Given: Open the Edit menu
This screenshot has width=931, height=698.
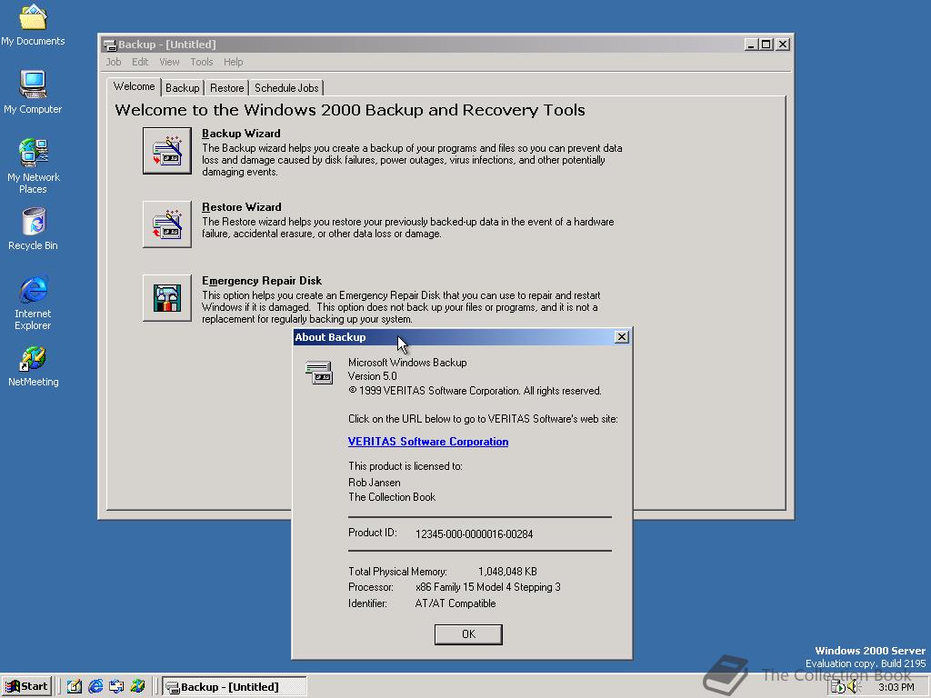Looking at the screenshot, I should (140, 62).
